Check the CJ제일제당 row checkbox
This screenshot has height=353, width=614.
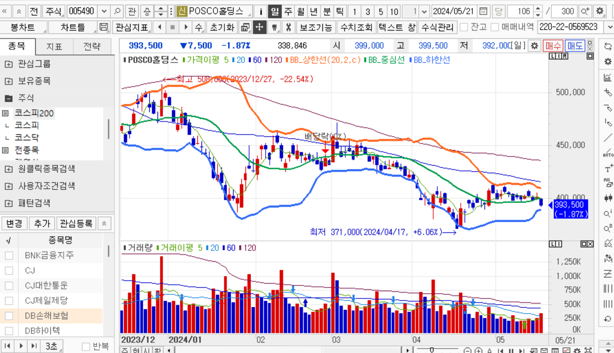click(9, 300)
